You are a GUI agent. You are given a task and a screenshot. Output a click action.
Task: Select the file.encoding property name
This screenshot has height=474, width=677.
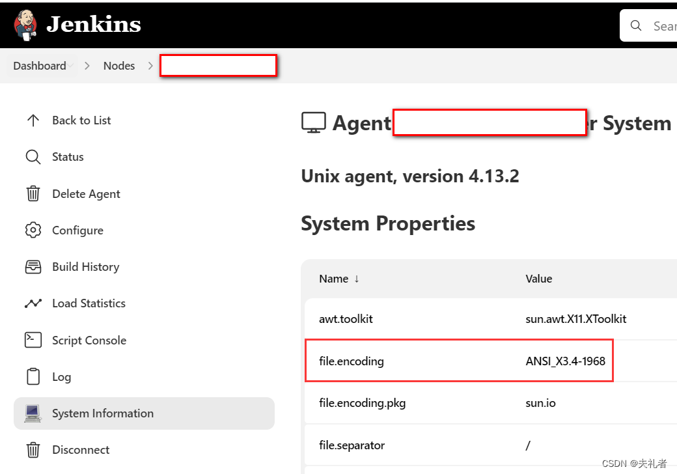click(352, 361)
